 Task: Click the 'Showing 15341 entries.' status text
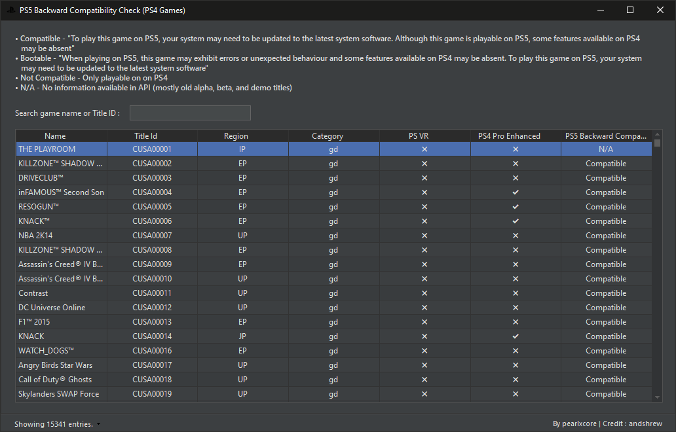(x=54, y=424)
